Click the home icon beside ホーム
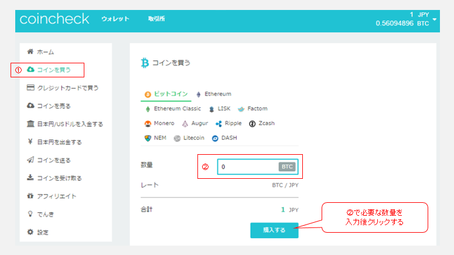 30,52
